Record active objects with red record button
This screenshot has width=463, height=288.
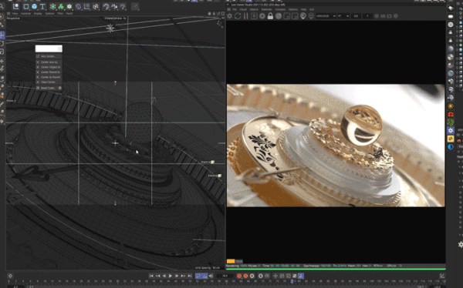pyautogui.click(x=239, y=276)
